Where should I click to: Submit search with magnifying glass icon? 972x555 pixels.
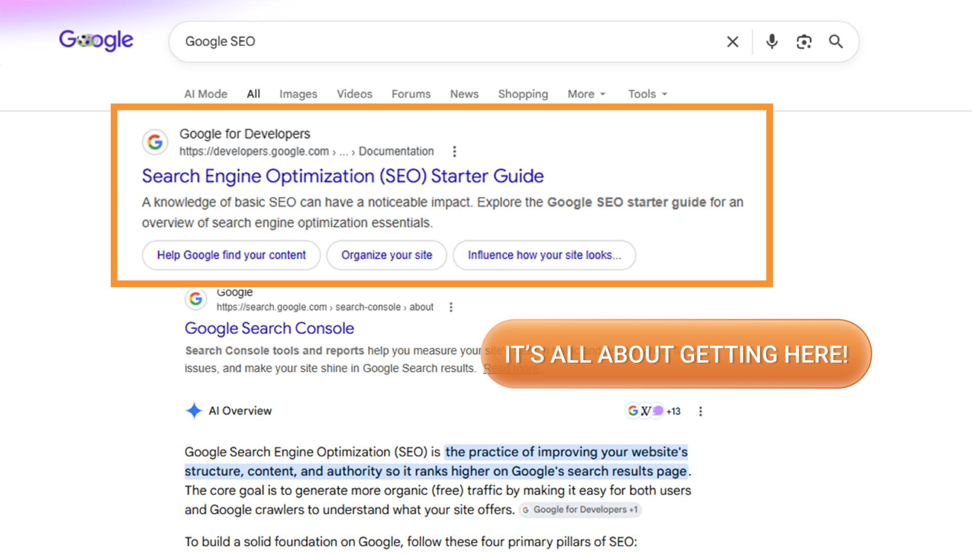[x=836, y=41]
